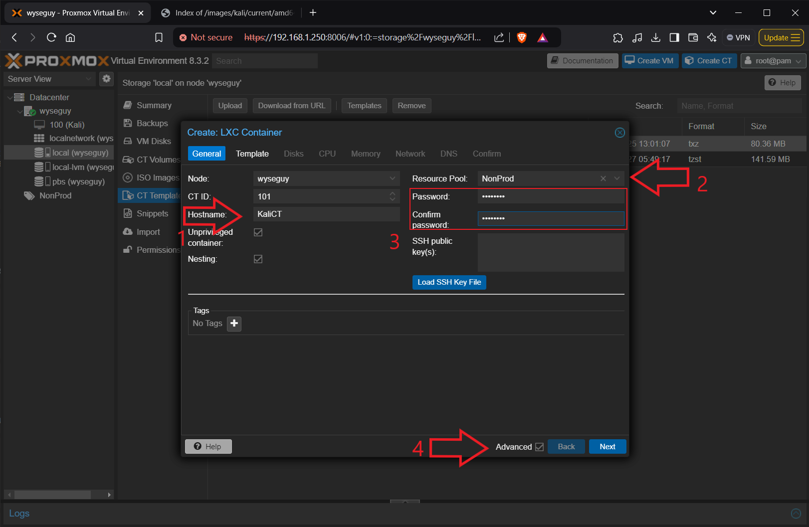
Task: Select localnetwork in the tree
Action: pyautogui.click(x=73, y=138)
